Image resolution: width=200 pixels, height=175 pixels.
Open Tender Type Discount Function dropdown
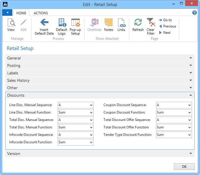(189, 135)
